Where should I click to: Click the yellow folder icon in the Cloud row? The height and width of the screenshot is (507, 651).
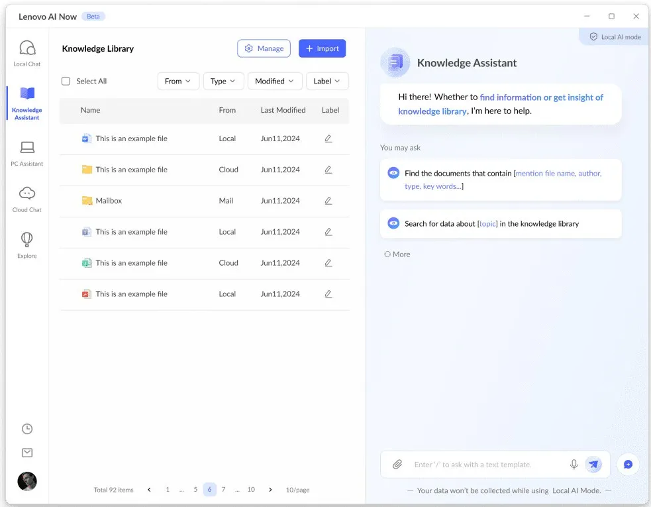pyautogui.click(x=87, y=170)
